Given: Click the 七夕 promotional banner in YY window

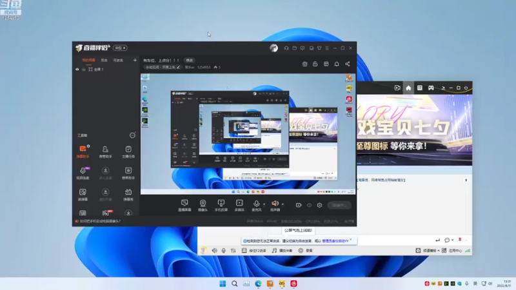Looking at the screenshot, I should click(414, 130).
